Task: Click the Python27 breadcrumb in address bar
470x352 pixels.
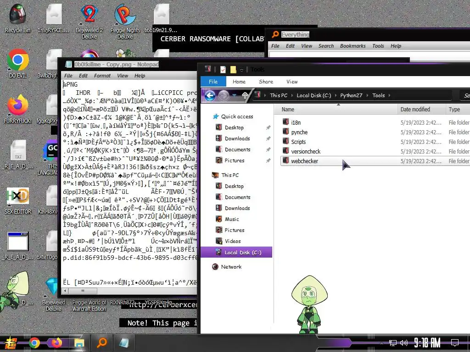Action: (351, 95)
